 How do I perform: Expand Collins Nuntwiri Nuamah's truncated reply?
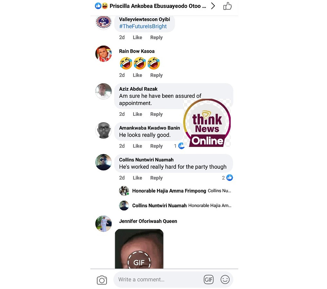(175, 206)
